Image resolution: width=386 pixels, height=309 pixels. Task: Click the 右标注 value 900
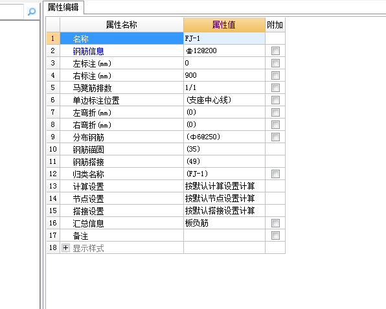click(x=191, y=75)
